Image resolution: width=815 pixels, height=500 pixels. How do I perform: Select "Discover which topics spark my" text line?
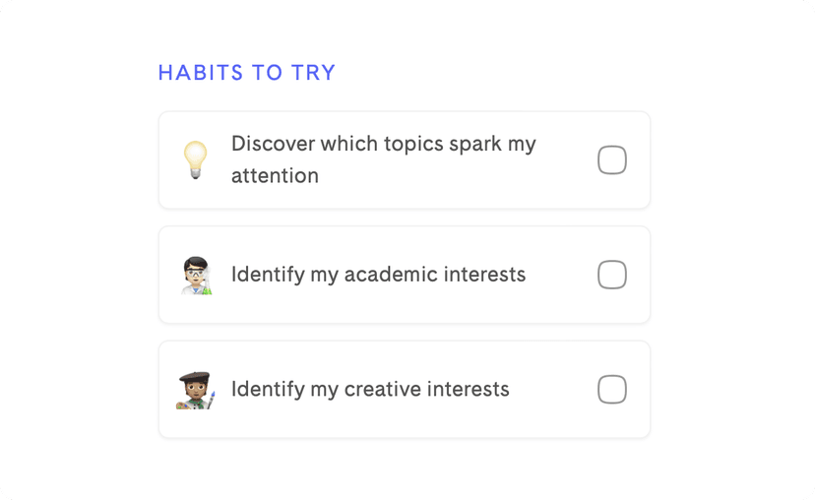pyautogui.click(x=384, y=144)
